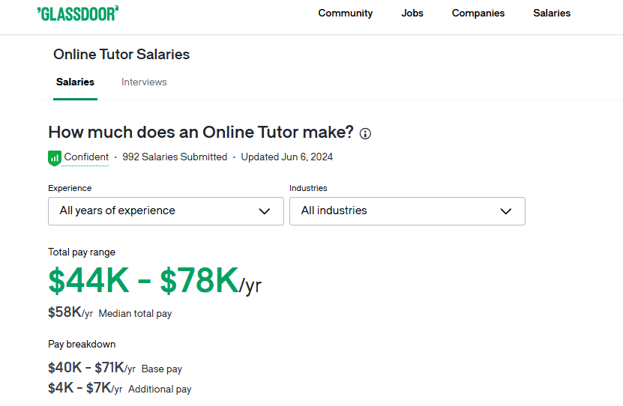Click the Industries dropdown chevron arrow

pyautogui.click(x=506, y=211)
